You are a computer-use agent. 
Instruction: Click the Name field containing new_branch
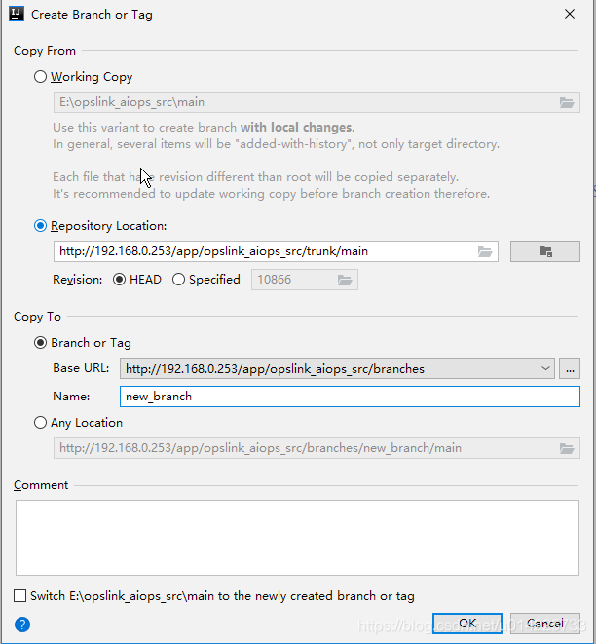(x=350, y=397)
